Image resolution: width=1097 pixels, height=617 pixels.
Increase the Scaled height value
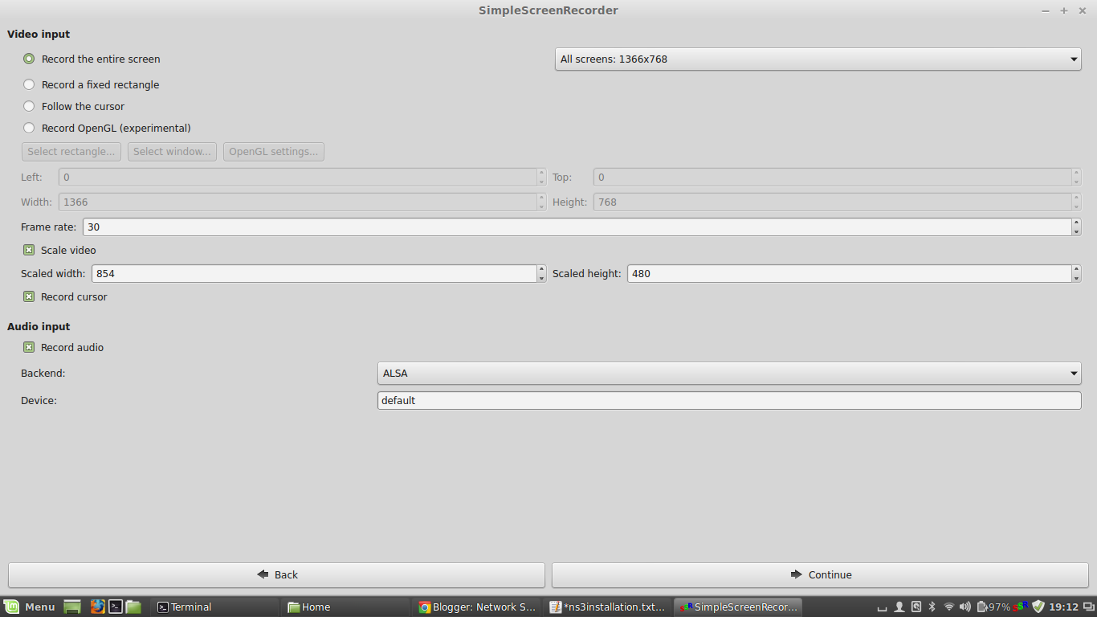coord(1076,269)
